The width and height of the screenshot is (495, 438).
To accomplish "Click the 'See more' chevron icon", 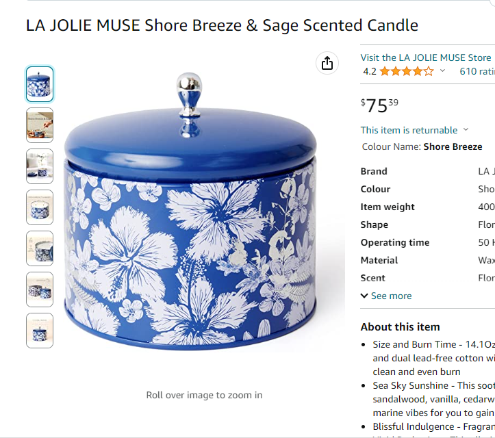I will 364,296.
